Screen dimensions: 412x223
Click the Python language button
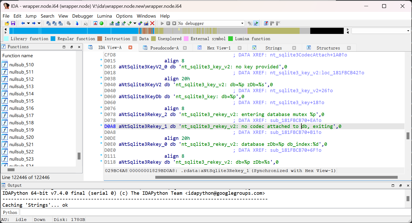point(10,212)
